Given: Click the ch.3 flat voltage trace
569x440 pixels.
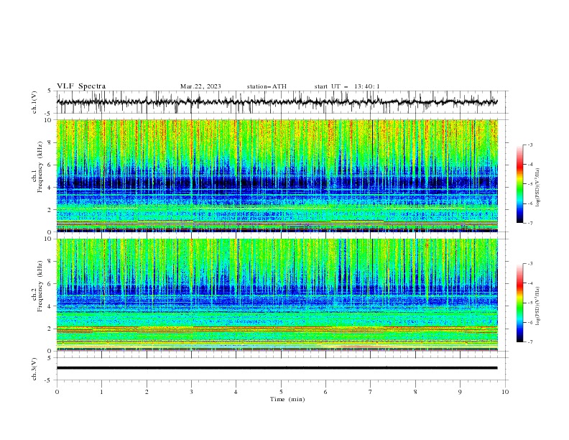Looking at the screenshot, I should [277, 368].
